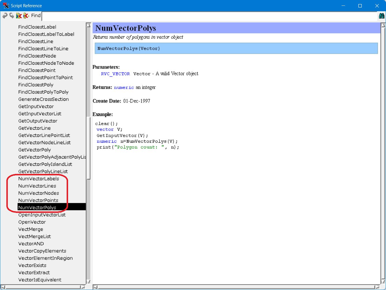Click the function list vertical scrollbar thumb

click(89, 147)
